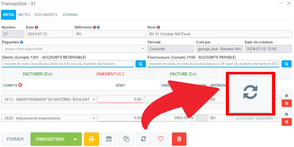Click the duplicate transaction icon
This screenshot has width=294, height=147.
point(126,139)
